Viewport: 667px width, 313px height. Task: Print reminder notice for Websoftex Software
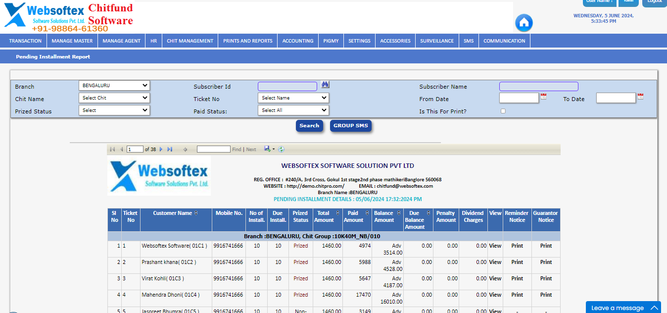point(517,246)
